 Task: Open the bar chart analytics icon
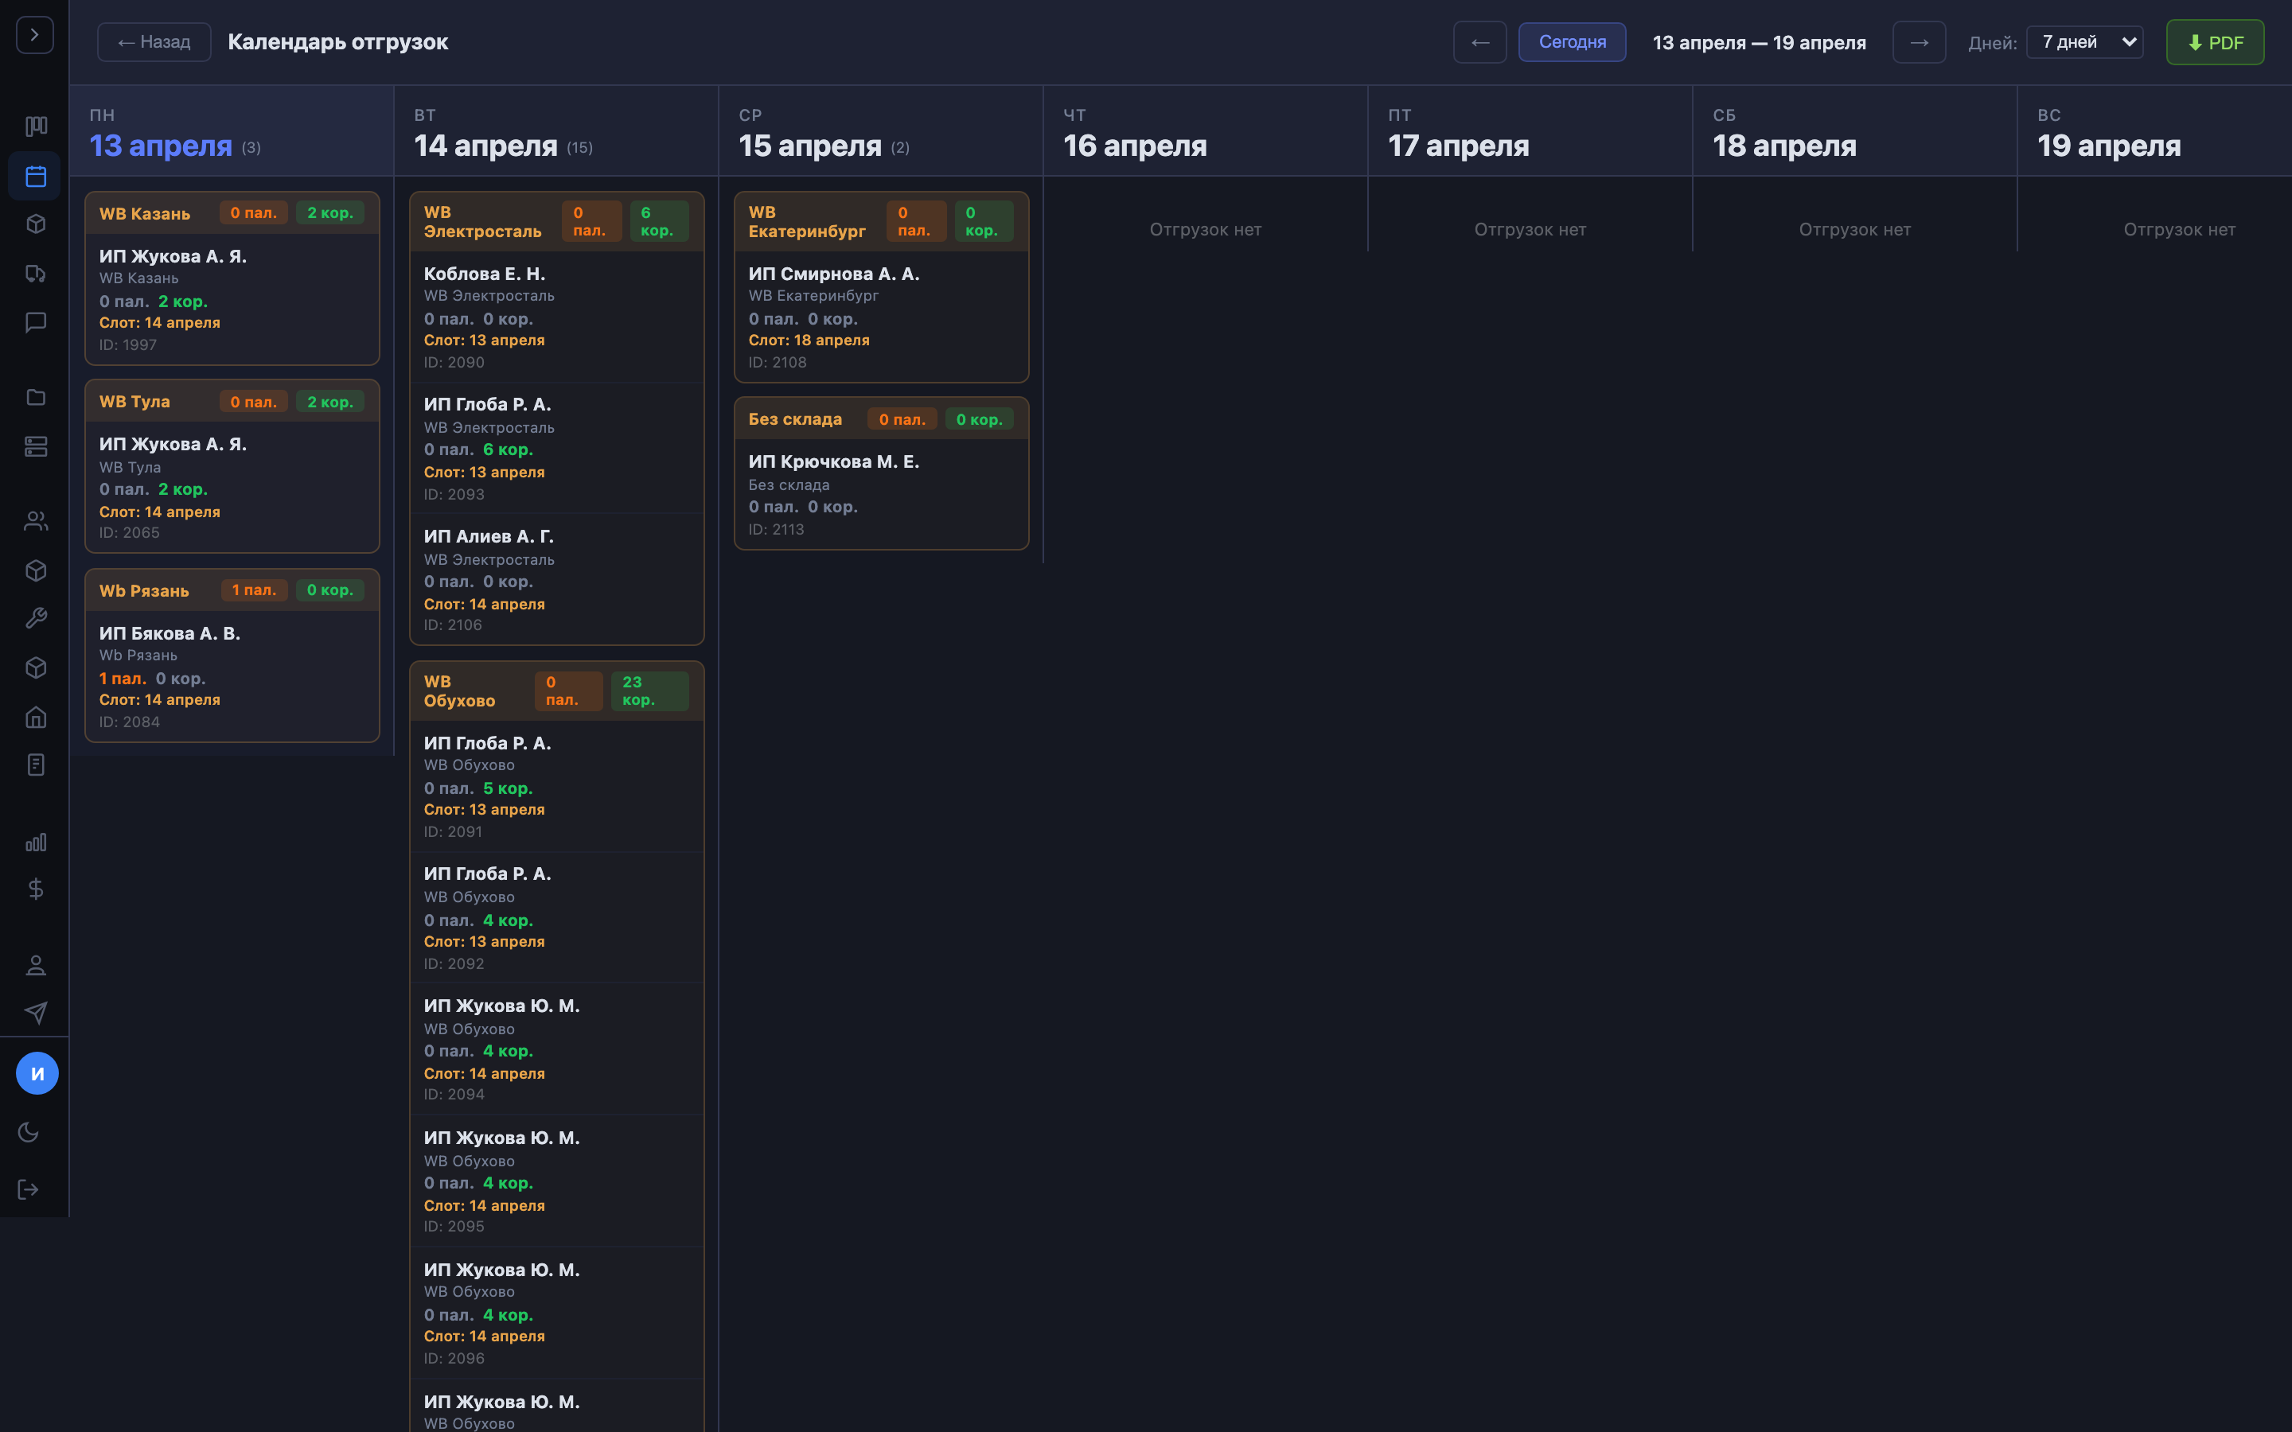[x=36, y=842]
